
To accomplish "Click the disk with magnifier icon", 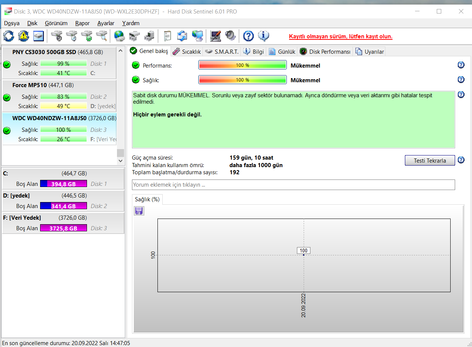I will [102, 36].
